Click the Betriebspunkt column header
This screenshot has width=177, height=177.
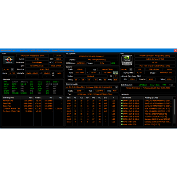coord(11,98)
